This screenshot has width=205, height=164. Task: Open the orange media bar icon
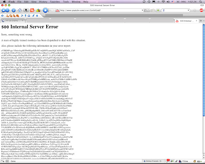point(11,16)
